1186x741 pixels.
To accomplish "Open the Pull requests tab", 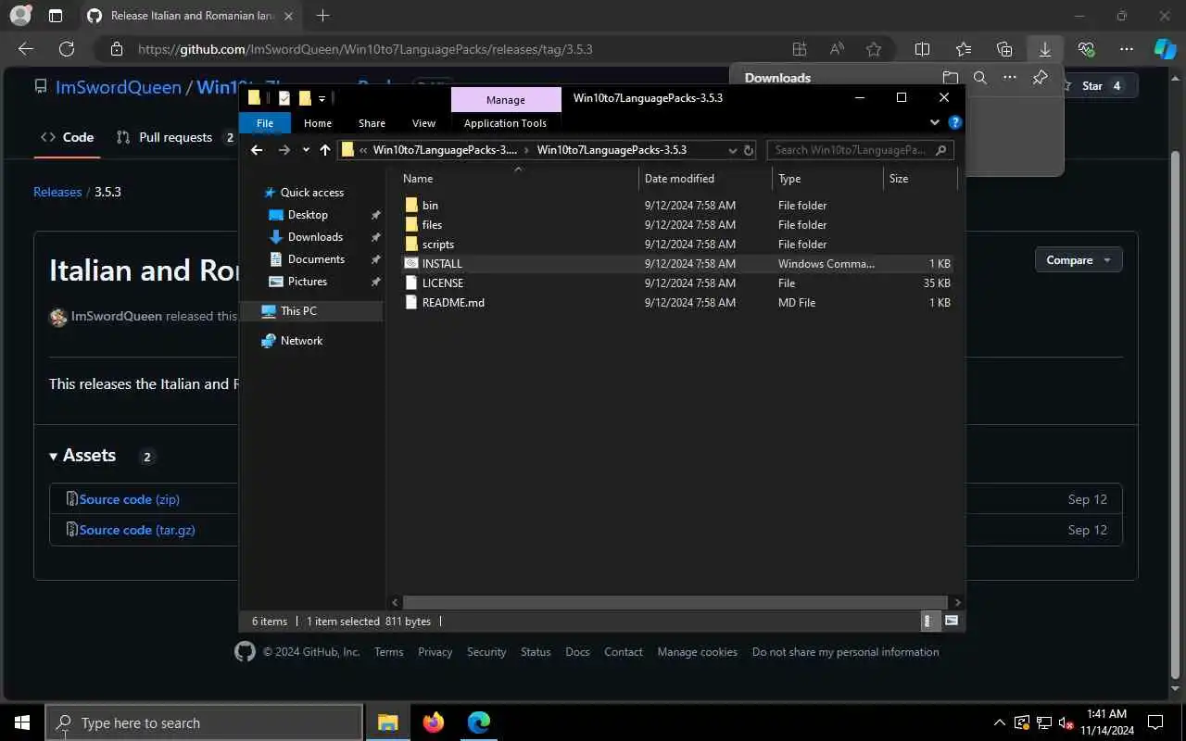I will pos(176,137).
